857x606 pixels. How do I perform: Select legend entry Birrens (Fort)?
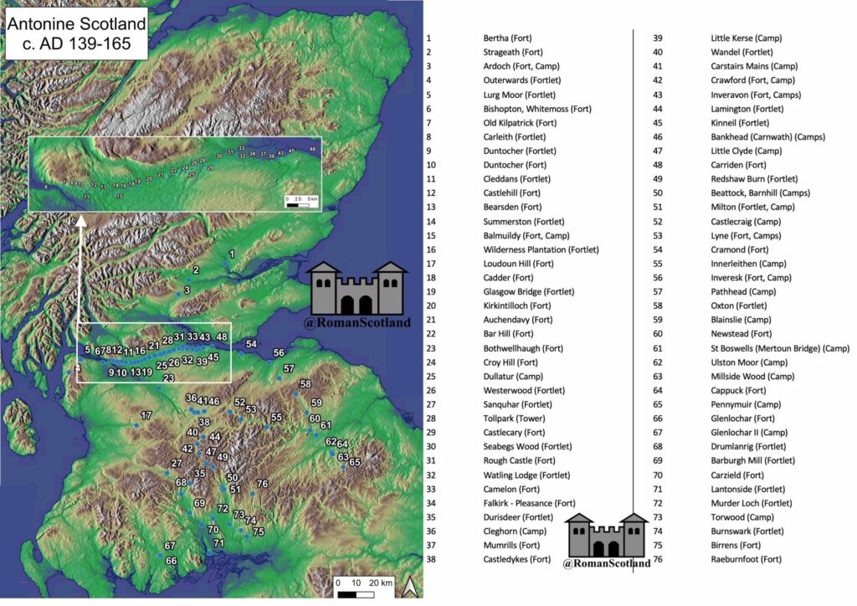(x=736, y=546)
